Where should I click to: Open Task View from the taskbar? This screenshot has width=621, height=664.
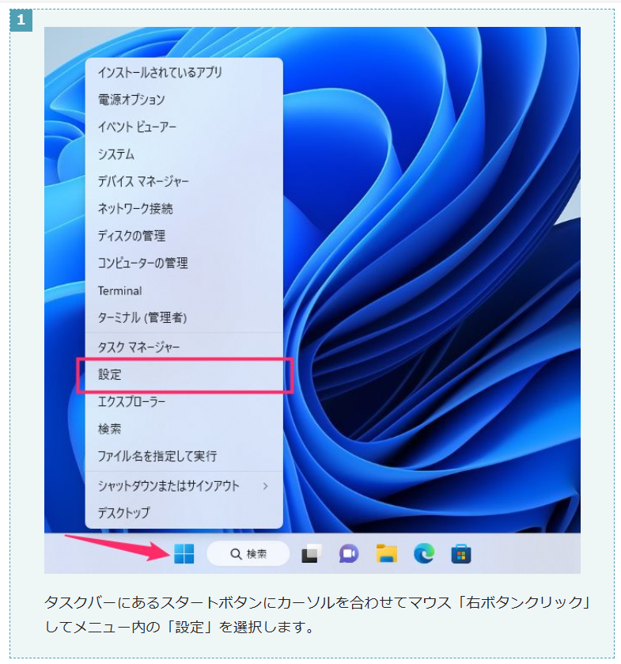point(311,553)
